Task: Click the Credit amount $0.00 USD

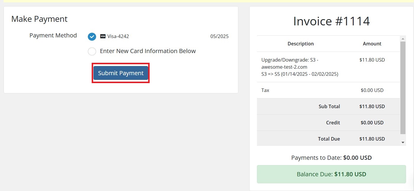Action: click(372, 123)
